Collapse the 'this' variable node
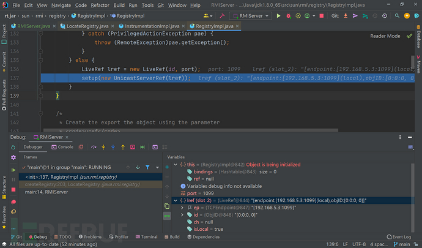 (176, 165)
